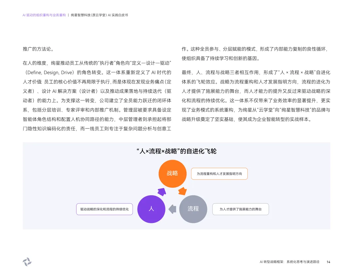Click the line 推广的方法论。

pyautogui.click(x=39, y=49)
